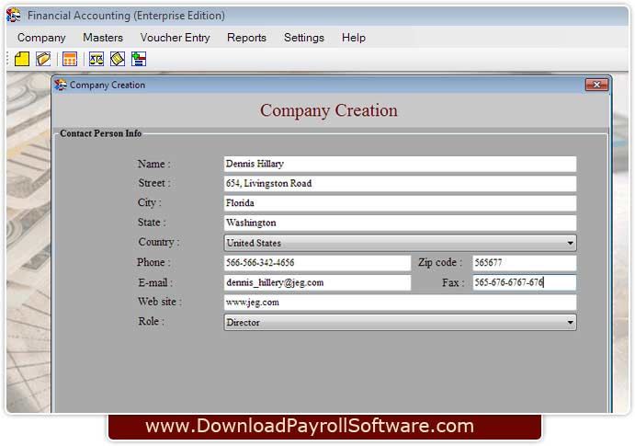Click the open folder toolbar icon

point(43,59)
